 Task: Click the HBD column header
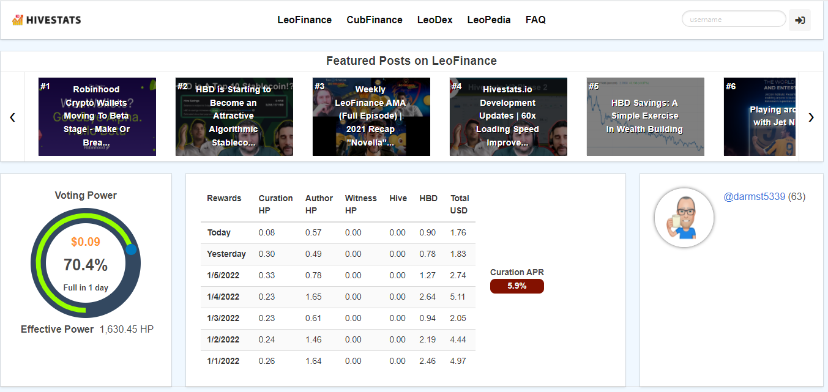click(428, 198)
